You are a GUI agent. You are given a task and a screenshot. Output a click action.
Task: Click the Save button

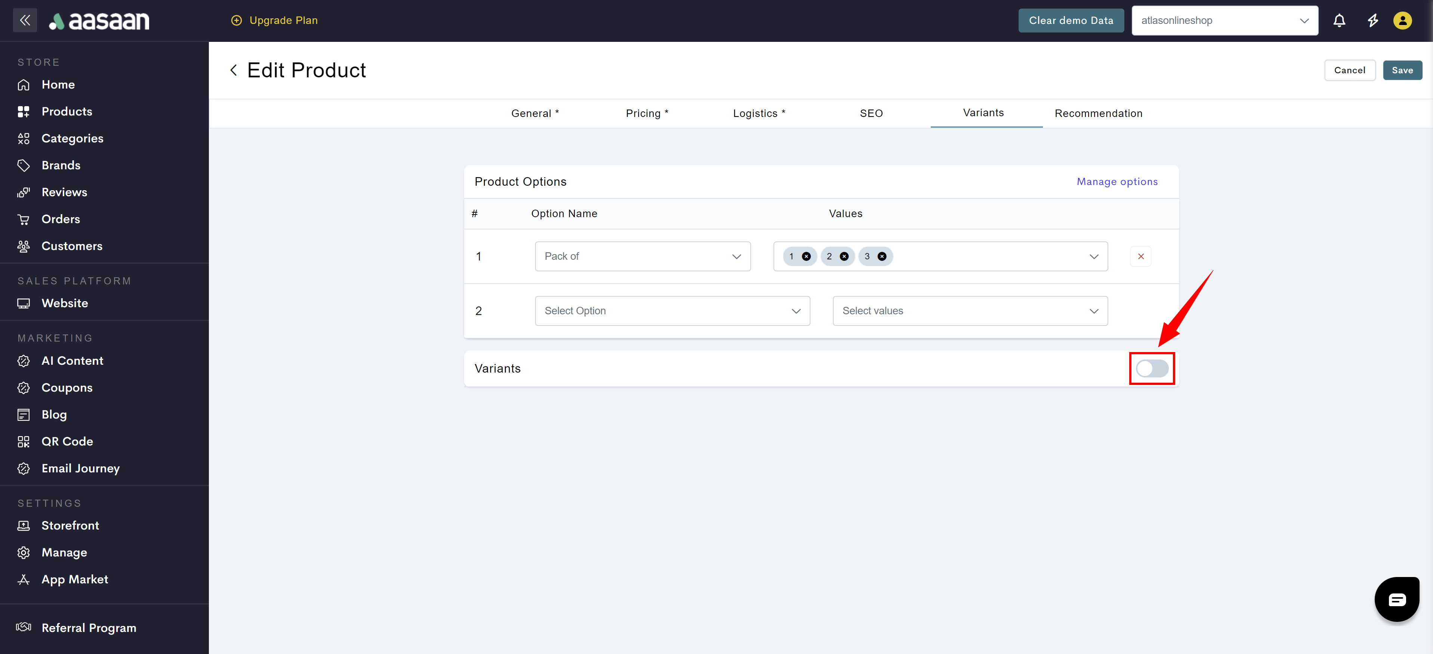pyautogui.click(x=1402, y=71)
